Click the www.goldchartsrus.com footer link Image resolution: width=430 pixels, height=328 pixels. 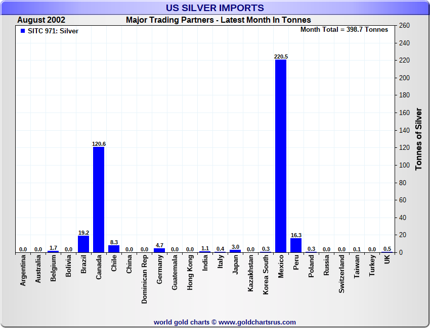click(257, 322)
